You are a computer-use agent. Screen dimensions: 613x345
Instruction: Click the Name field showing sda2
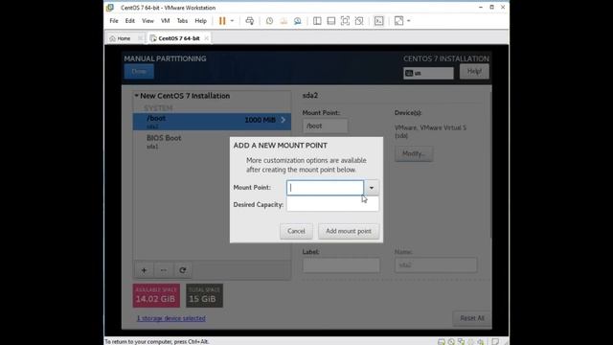click(436, 264)
